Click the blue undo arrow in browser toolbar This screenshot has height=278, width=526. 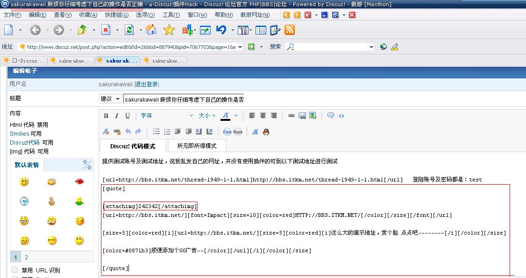coord(221,30)
